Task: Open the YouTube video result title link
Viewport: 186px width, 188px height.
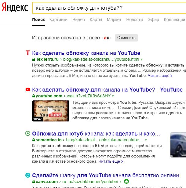Action: (107, 90)
